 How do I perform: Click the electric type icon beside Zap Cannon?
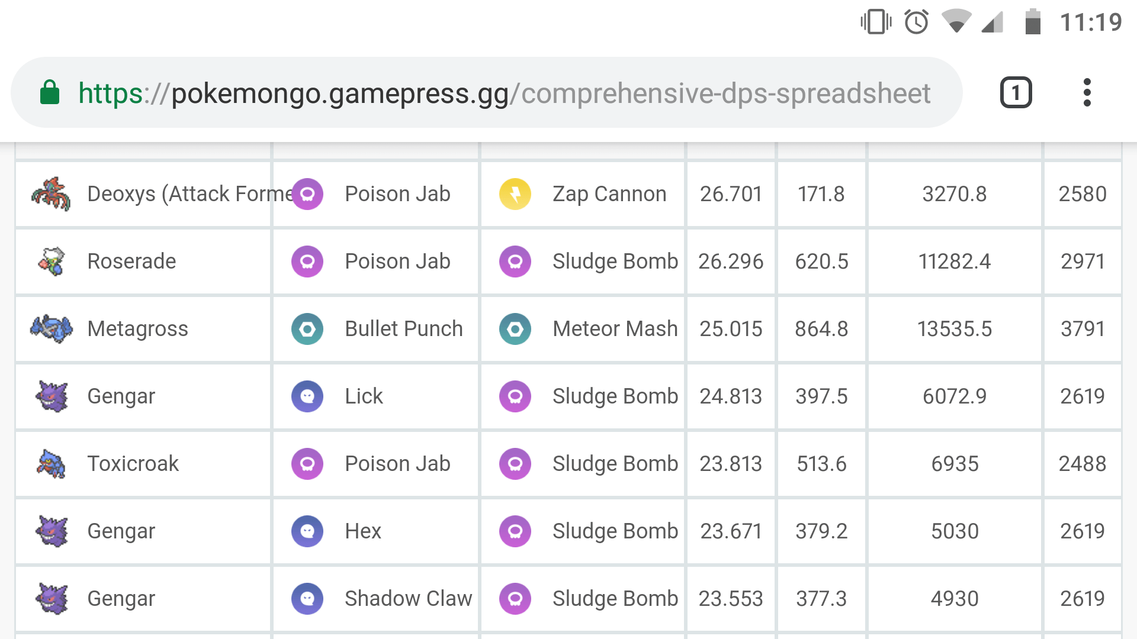(515, 194)
